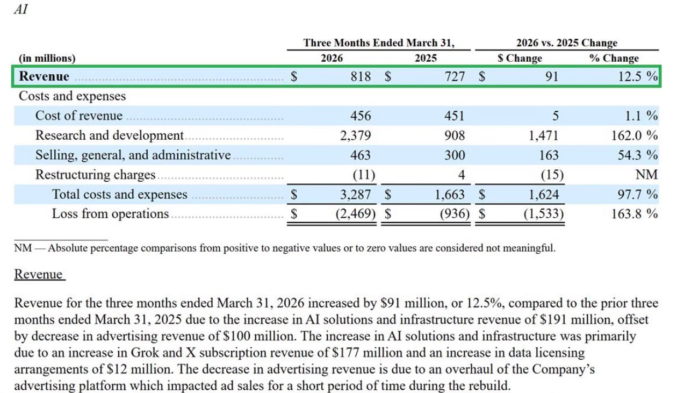Click the 97.7 % change cell
Image resolution: width=677 pixels, height=393 pixels.
pyautogui.click(x=638, y=195)
